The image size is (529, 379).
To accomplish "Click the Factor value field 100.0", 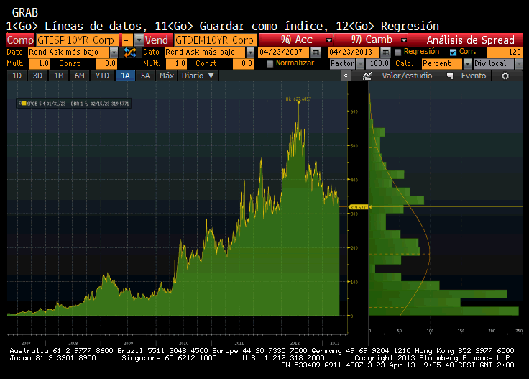I will click(x=378, y=64).
